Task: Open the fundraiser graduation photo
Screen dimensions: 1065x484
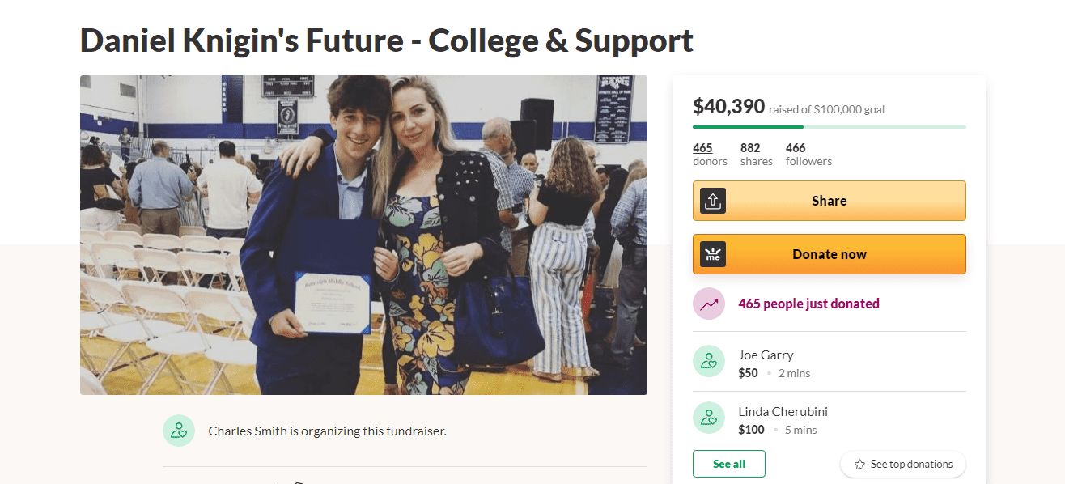Action: [363, 235]
